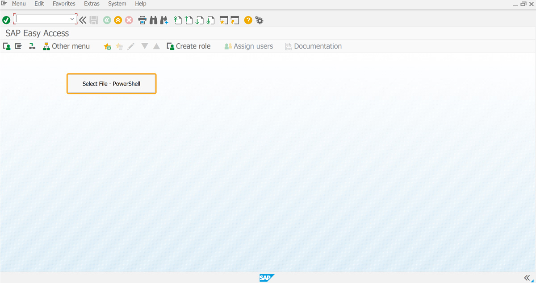This screenshot has height=283, width=536.
Task: Click the Find binoculars icon
Action: [x=153, y=20]
